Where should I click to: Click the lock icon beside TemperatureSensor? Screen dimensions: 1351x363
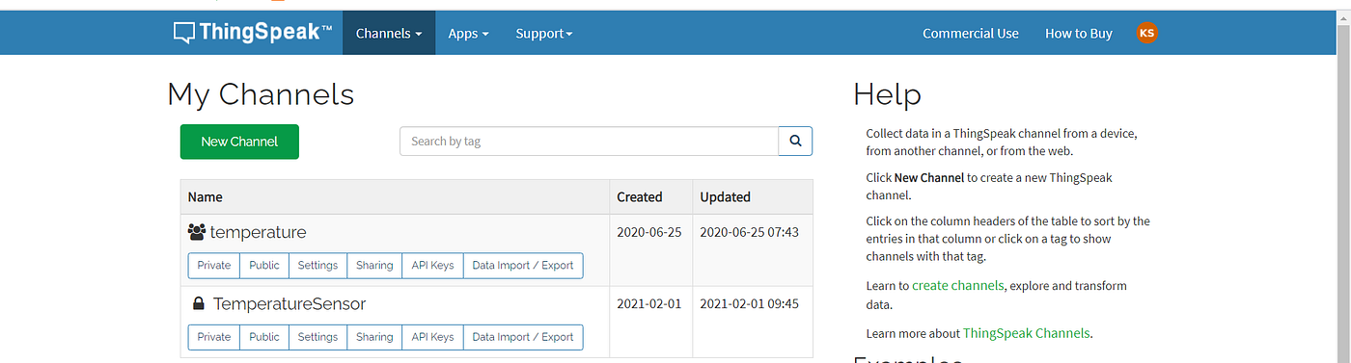tap(198, 304)
